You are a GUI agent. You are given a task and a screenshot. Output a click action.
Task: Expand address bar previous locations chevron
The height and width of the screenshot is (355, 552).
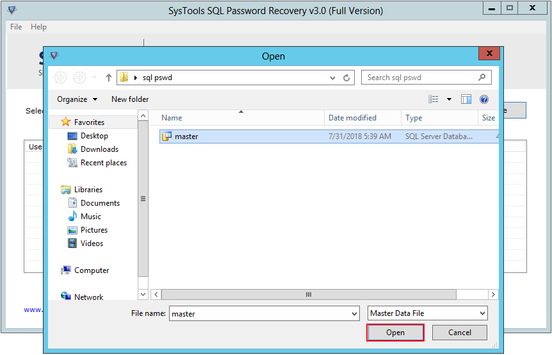click(x=333, y=78)
